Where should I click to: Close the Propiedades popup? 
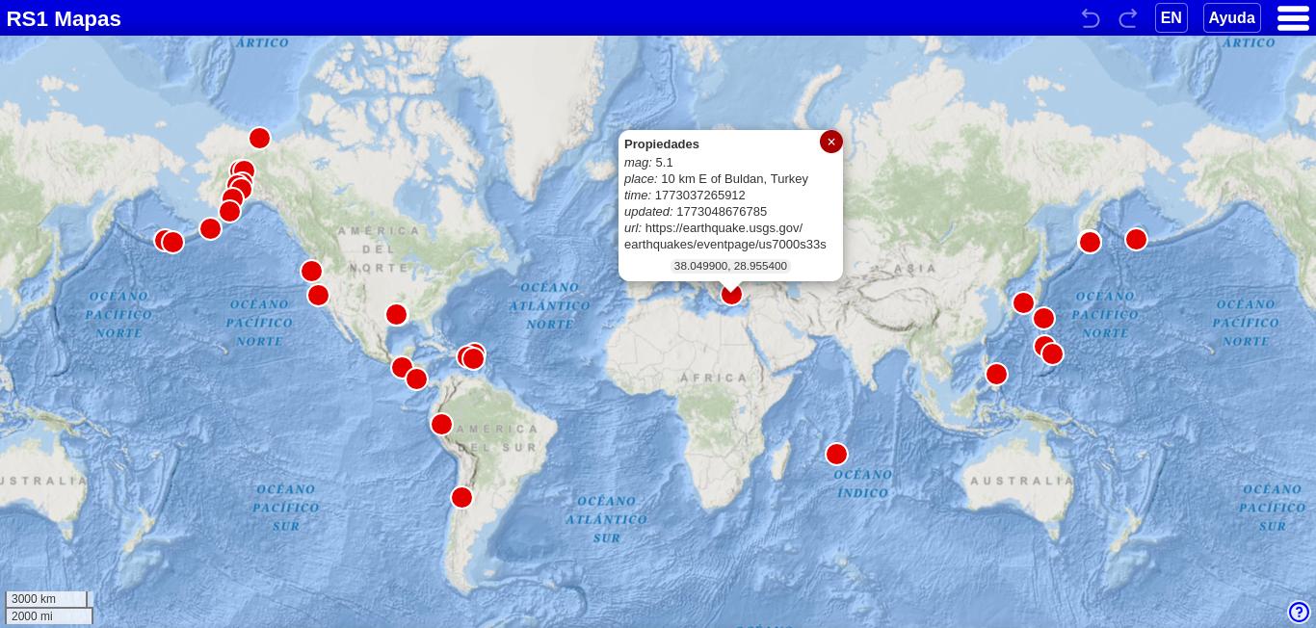tap(830, 142)
